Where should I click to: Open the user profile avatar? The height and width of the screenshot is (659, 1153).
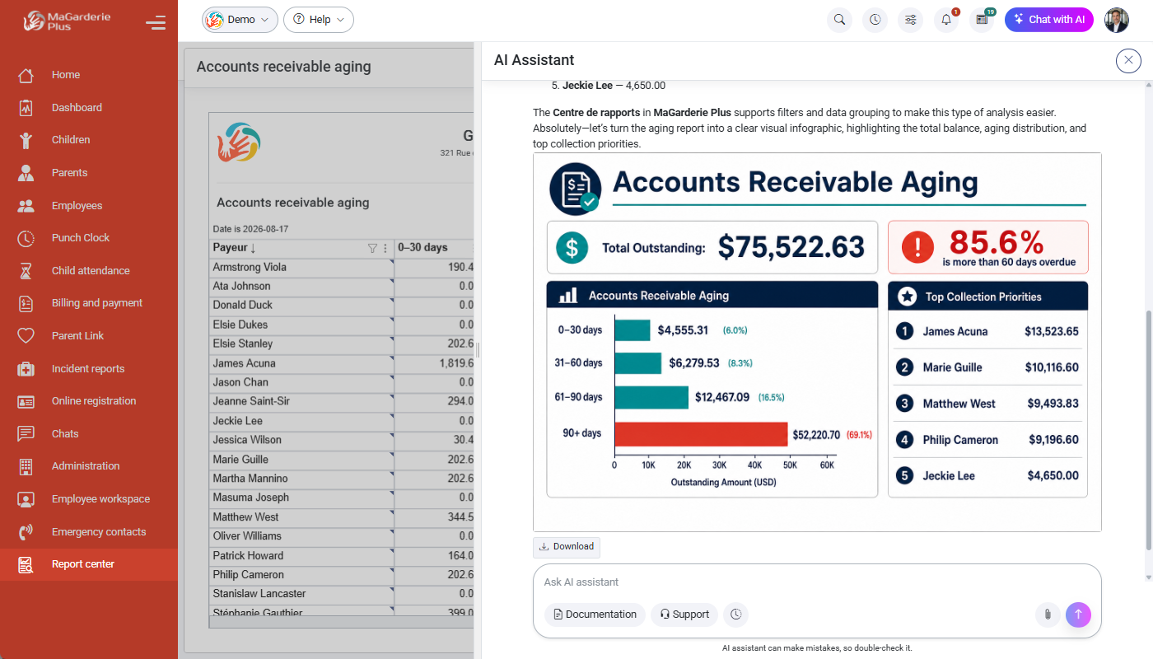1117,20
